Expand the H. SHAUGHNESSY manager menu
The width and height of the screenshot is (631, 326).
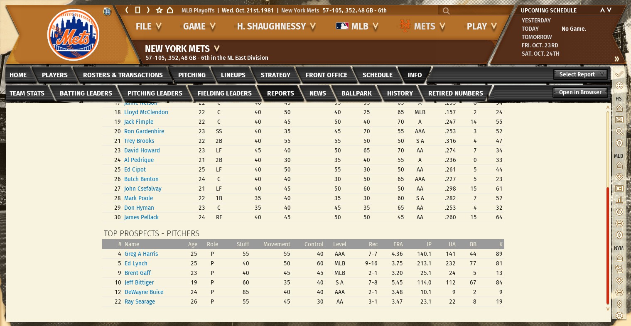[x=276, y=27]
